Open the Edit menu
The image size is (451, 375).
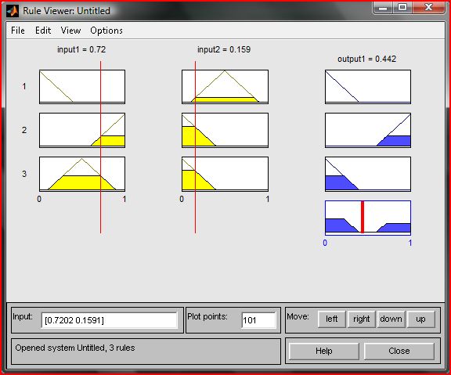(x=43, y=31)
